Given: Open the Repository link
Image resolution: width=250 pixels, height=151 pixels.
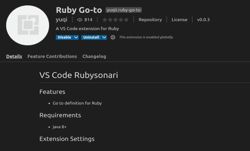Looking at the screenshot, I should click(x=150, y=20).
